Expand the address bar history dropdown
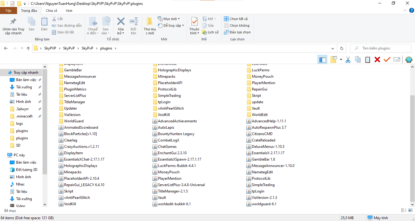Screen dimensions: 415x221 (333, 48)
